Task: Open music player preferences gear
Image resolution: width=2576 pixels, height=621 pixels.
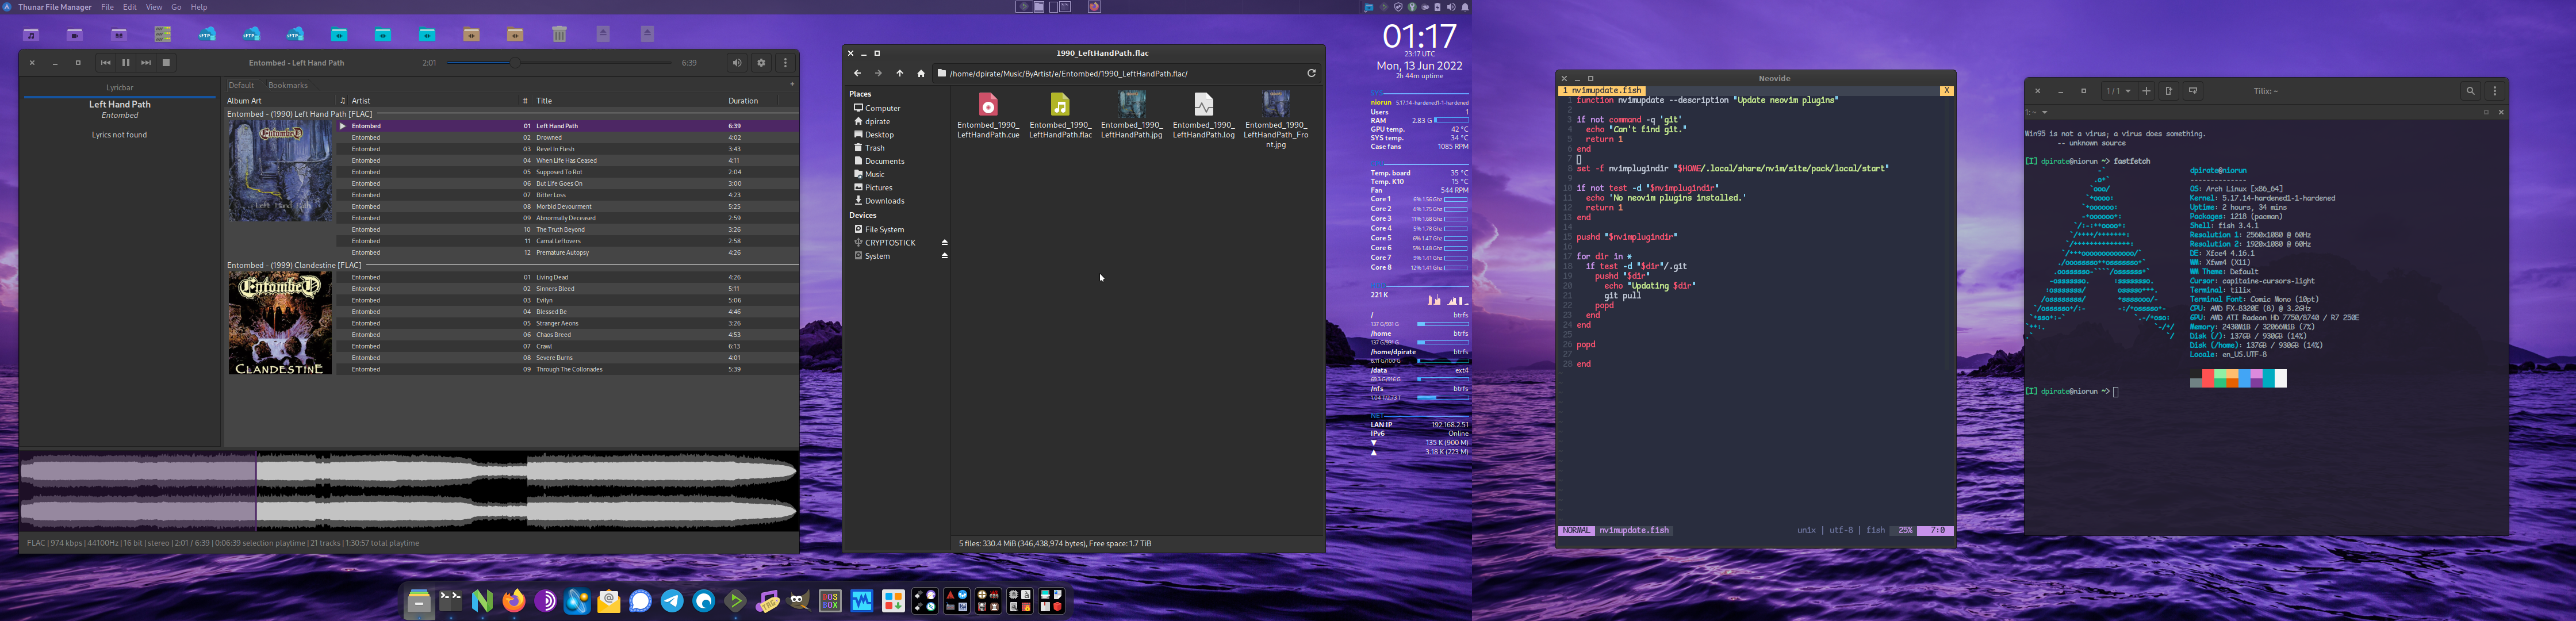Action: coord(761,63)
